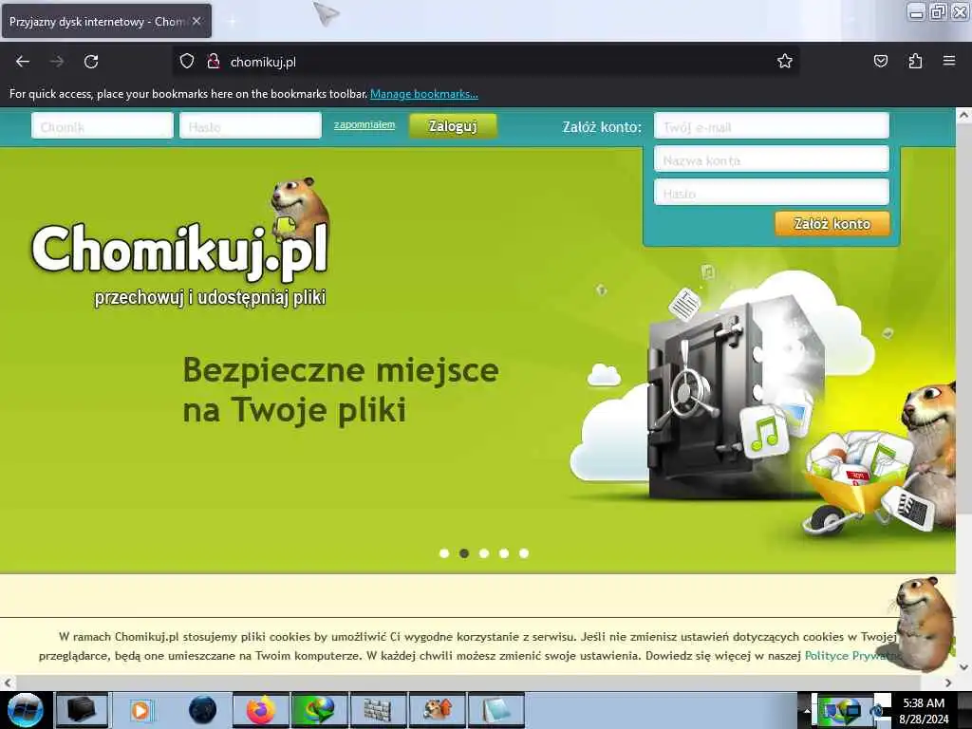This screenshot has width=972, height=729.
Task: Select the Przyjazny dysk internetowy tab
Action: [x=106, y=21]
